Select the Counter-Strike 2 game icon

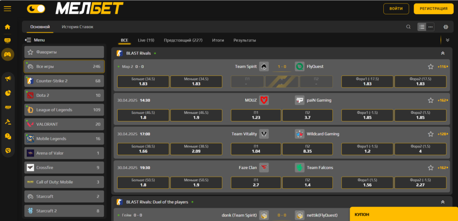30,81
